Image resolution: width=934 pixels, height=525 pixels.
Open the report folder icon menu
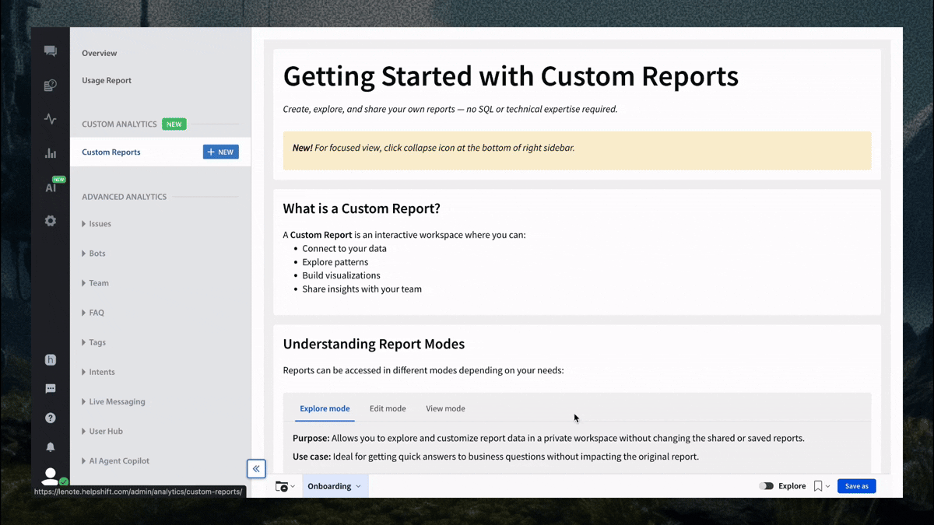pos(285,486)
